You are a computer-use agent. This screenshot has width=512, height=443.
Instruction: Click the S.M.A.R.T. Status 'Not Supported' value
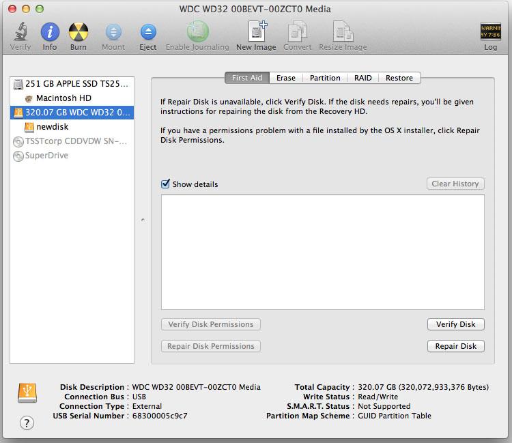(x=384, y=406)
